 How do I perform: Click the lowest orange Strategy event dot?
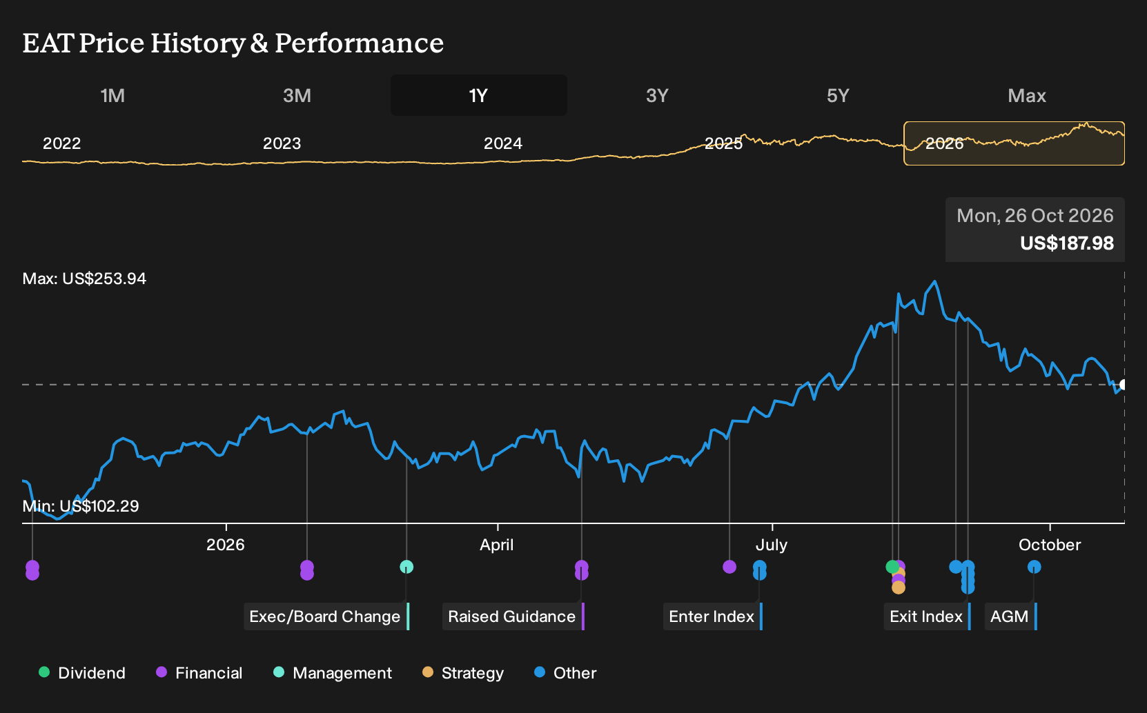[899, 588]
